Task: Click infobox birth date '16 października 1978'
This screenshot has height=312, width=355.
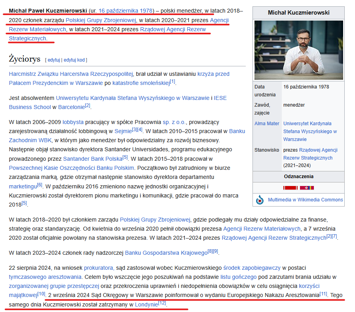Action: click(306, 87)
